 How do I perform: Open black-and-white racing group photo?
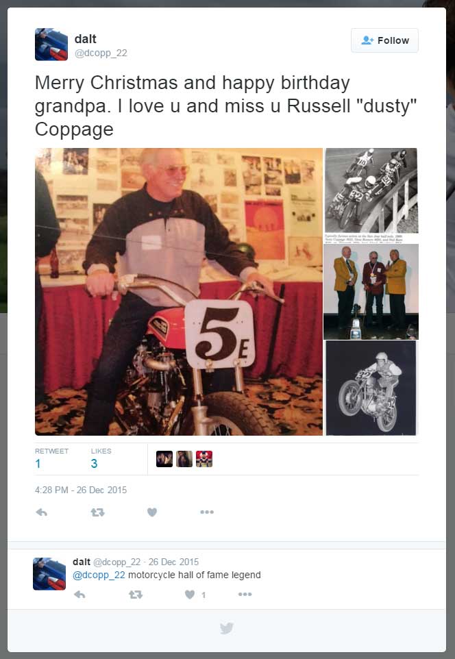371,195
